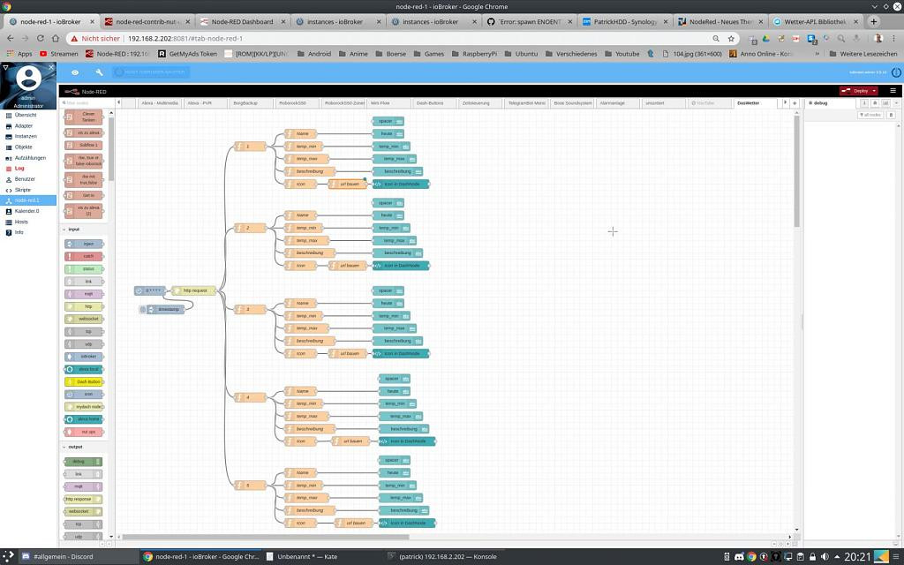Select the websocket node under input
Image resolution: width=904 pixels, height=565 pixels.
click(x=84, y=319)
